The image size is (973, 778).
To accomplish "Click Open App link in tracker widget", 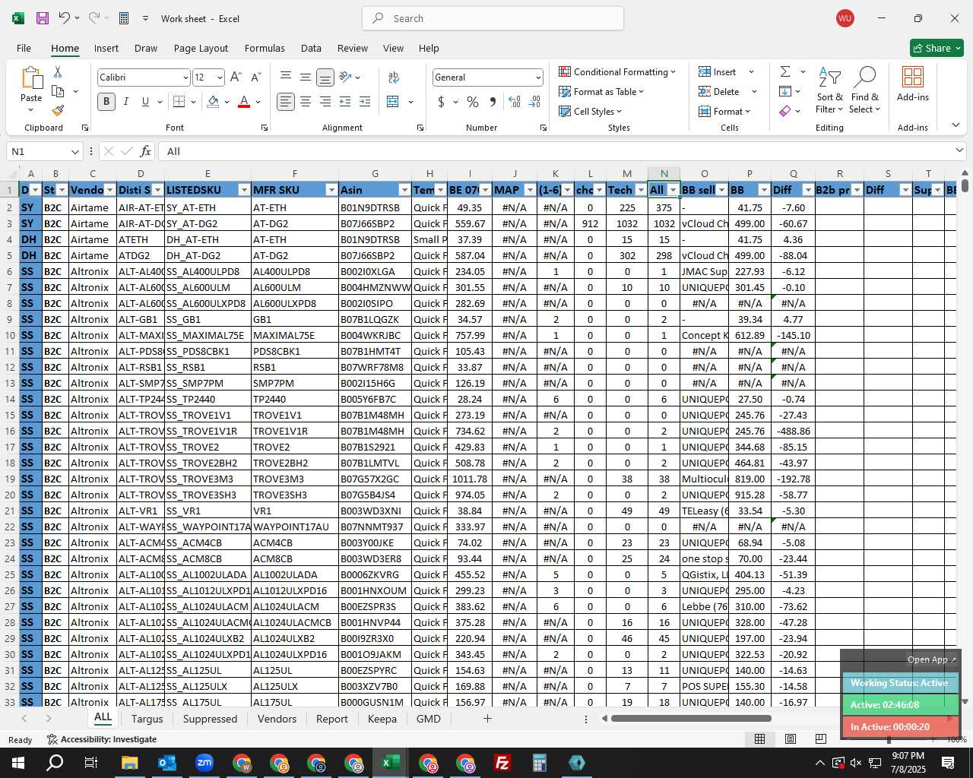I will point(932,659).
